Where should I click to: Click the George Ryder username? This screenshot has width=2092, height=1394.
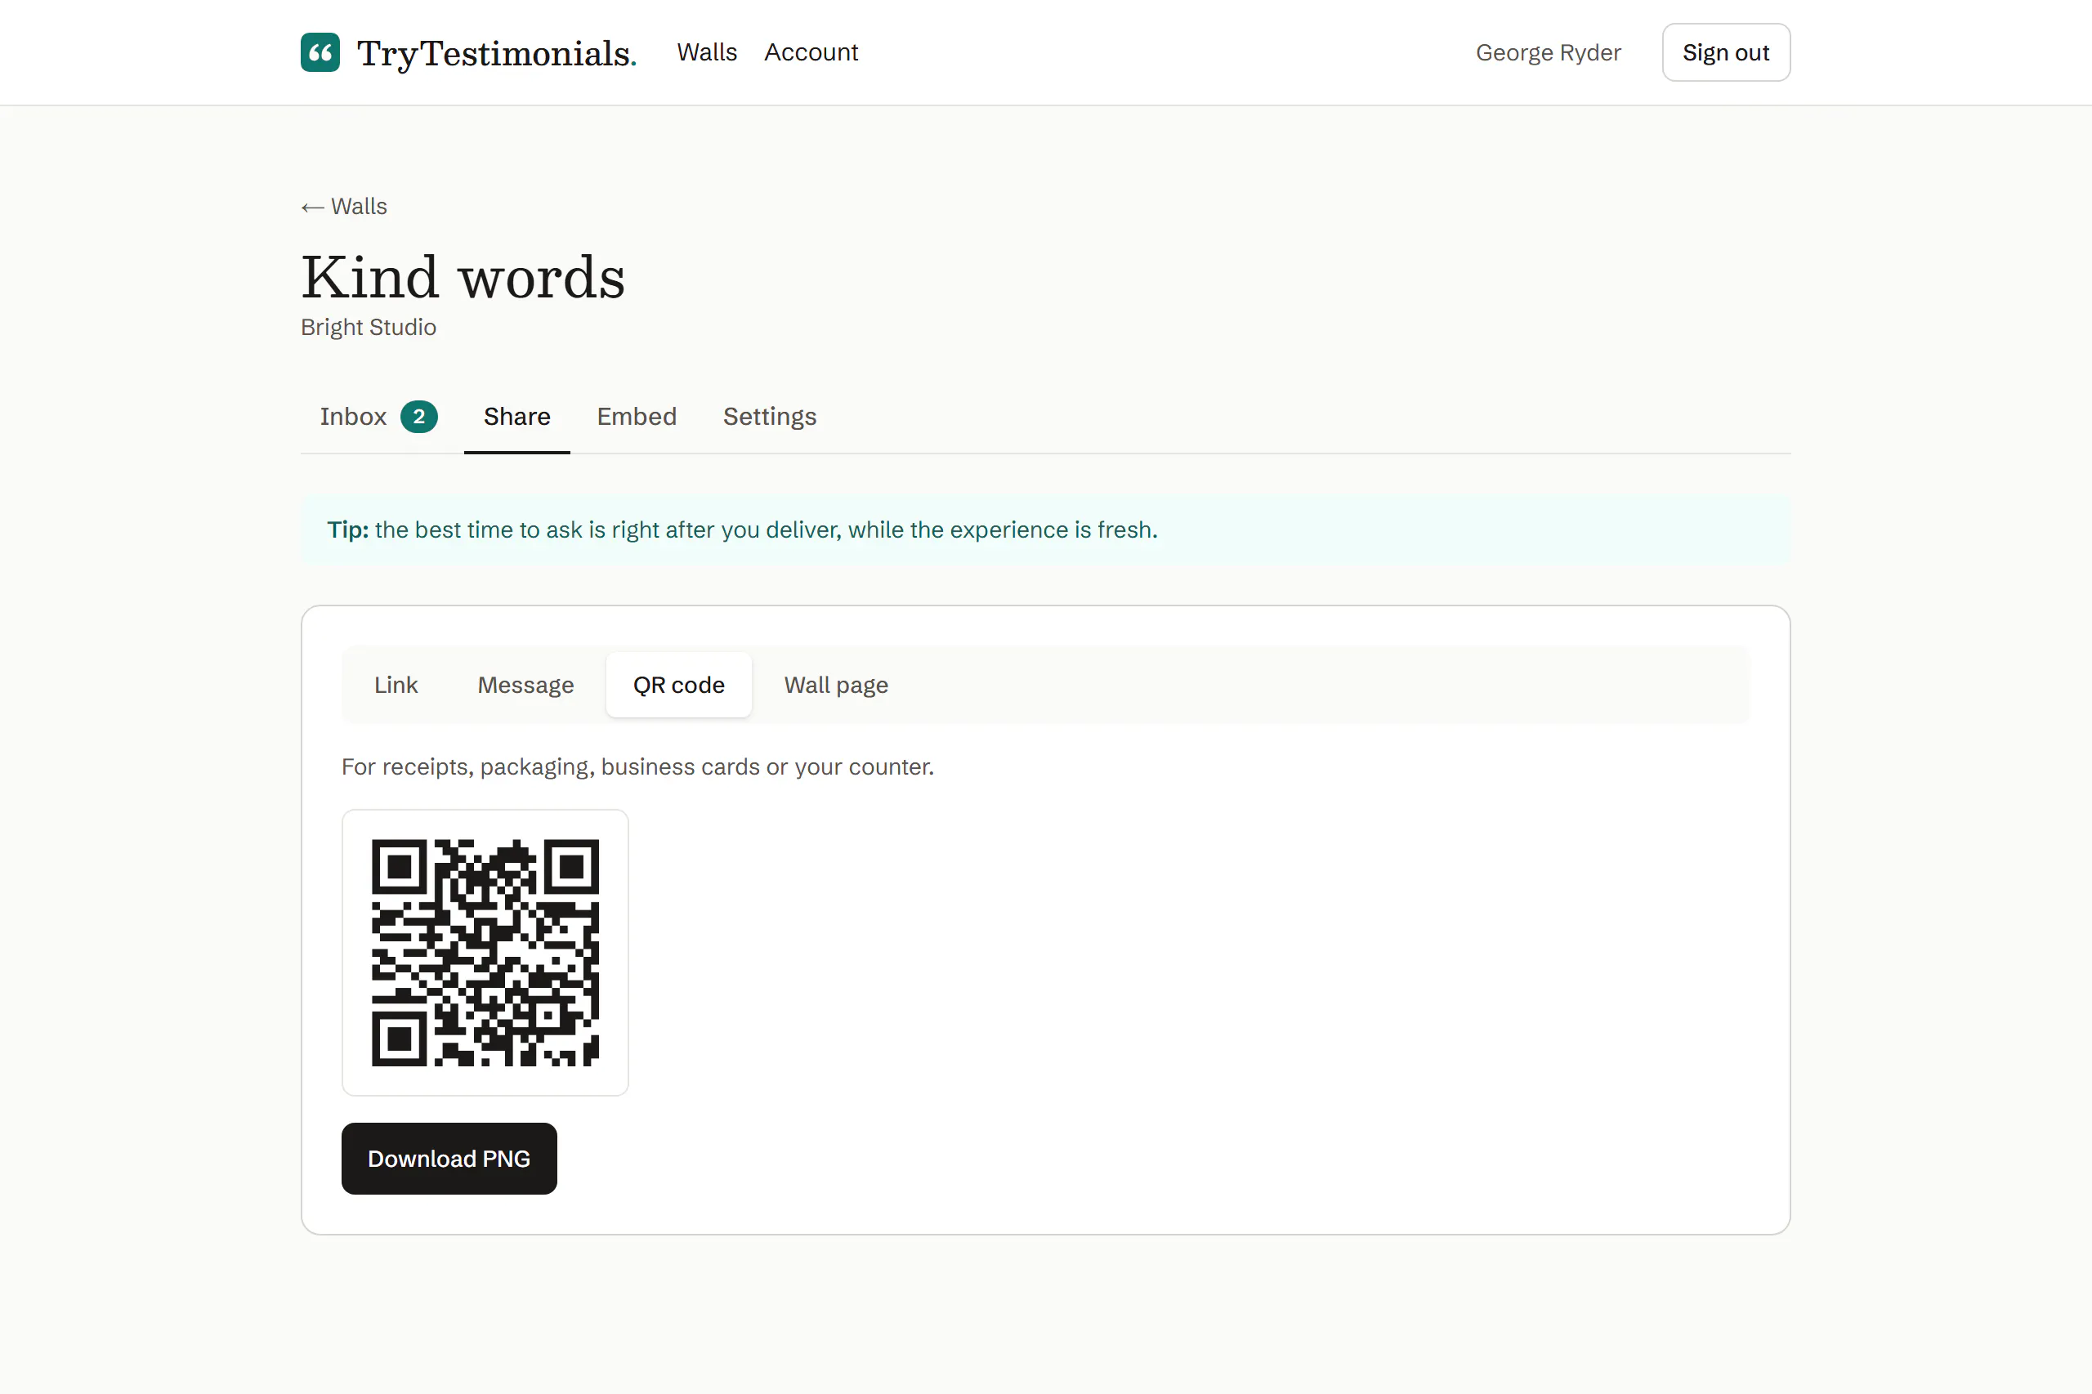click(x=1548, y=52)
